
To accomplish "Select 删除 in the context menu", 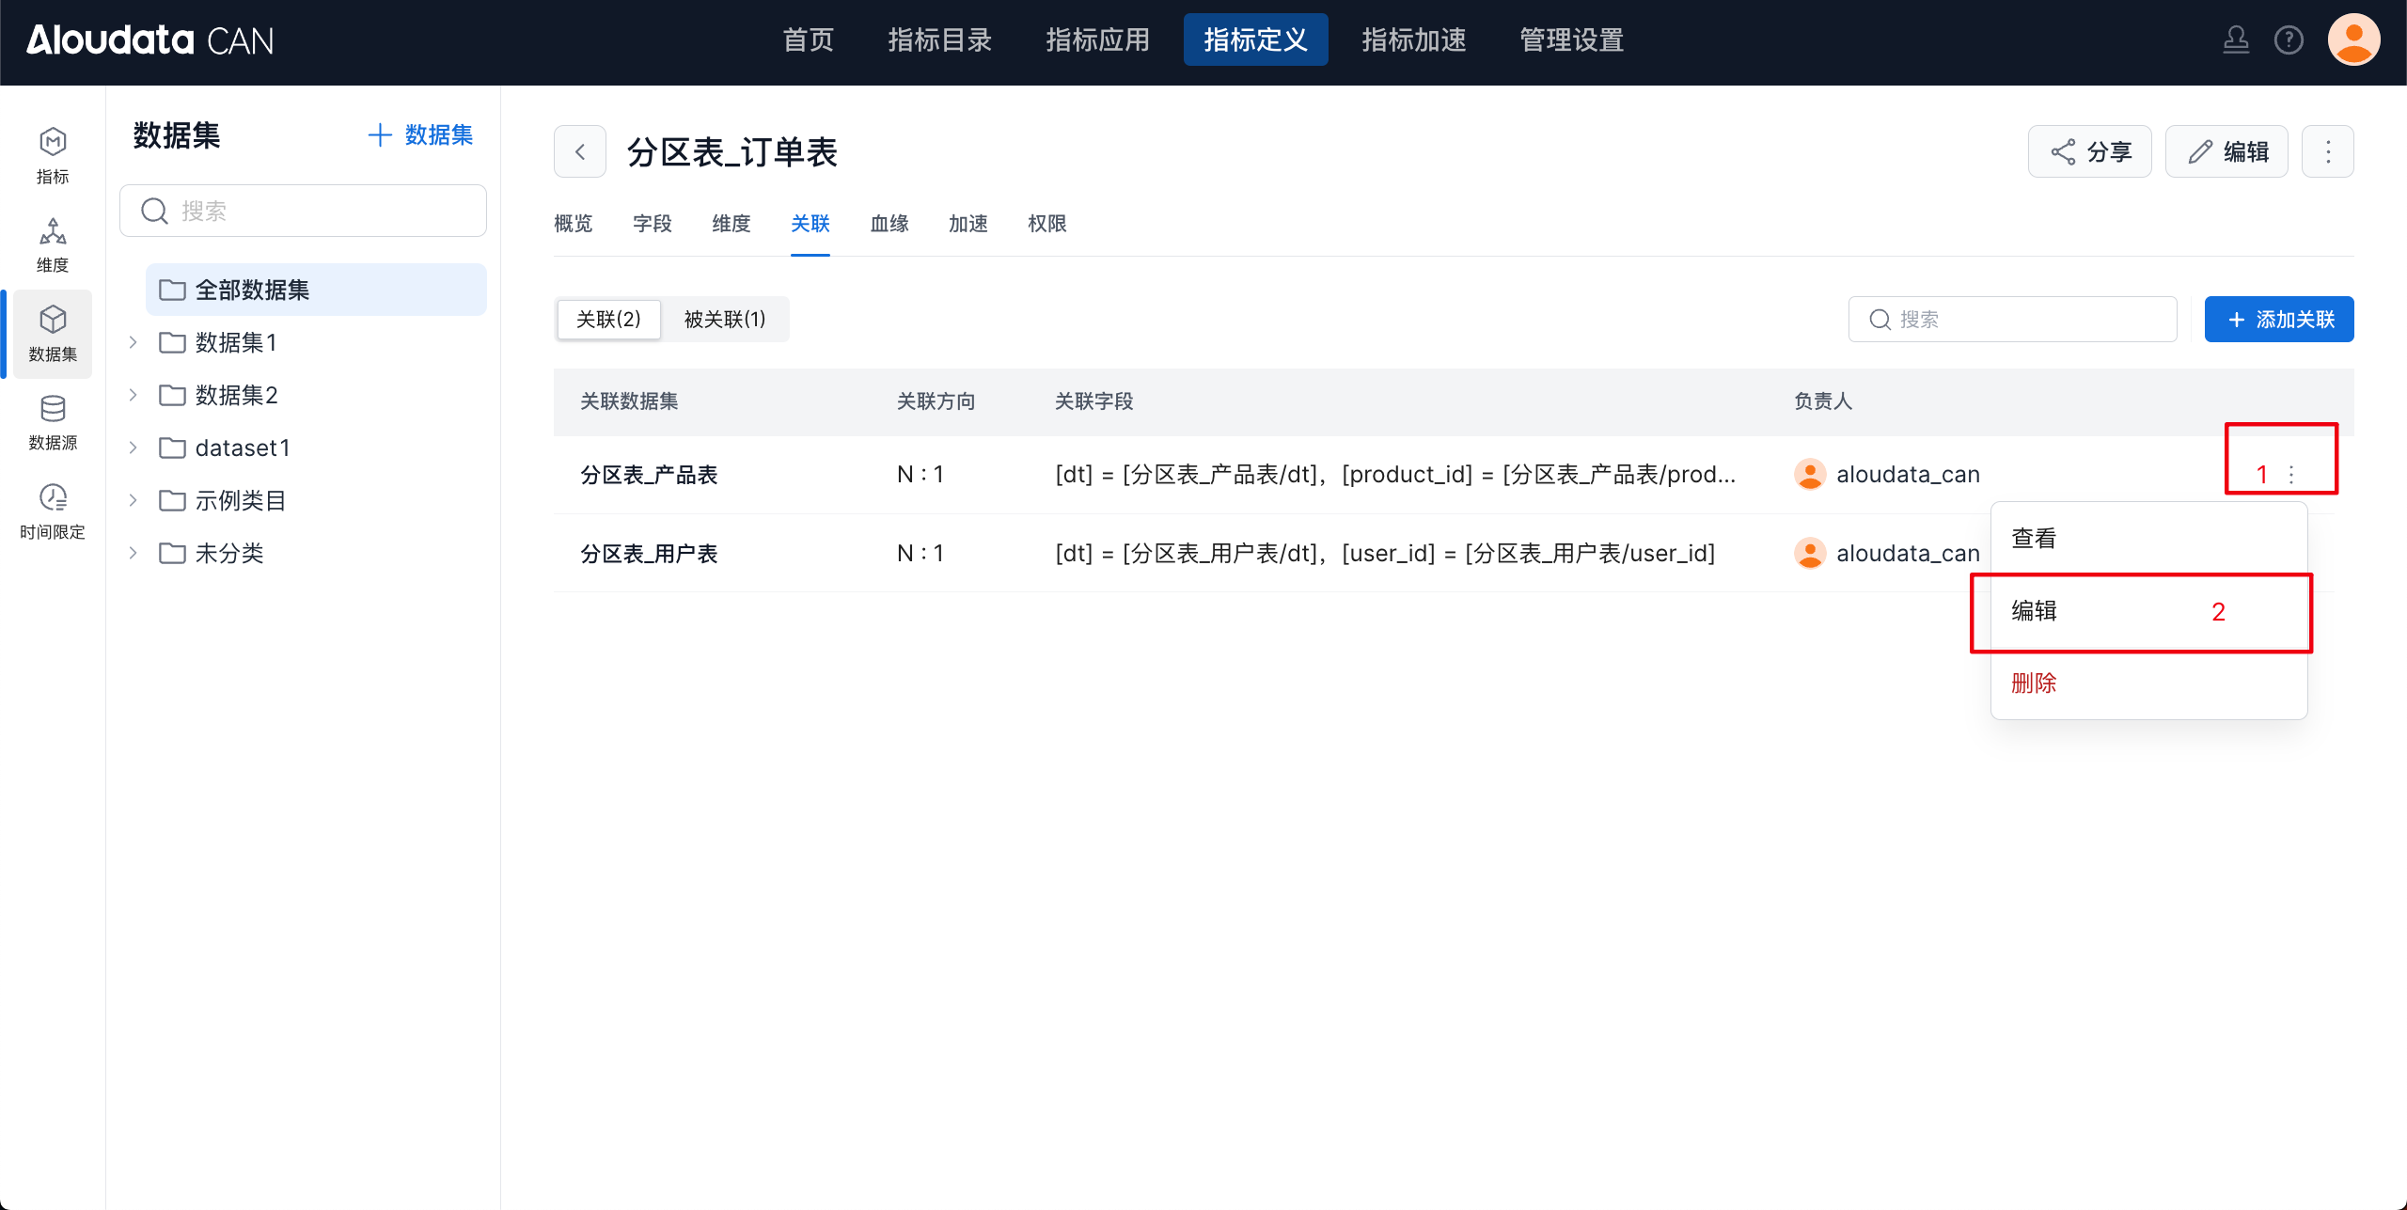I will pyautogui.click(x=2034, y=684).
